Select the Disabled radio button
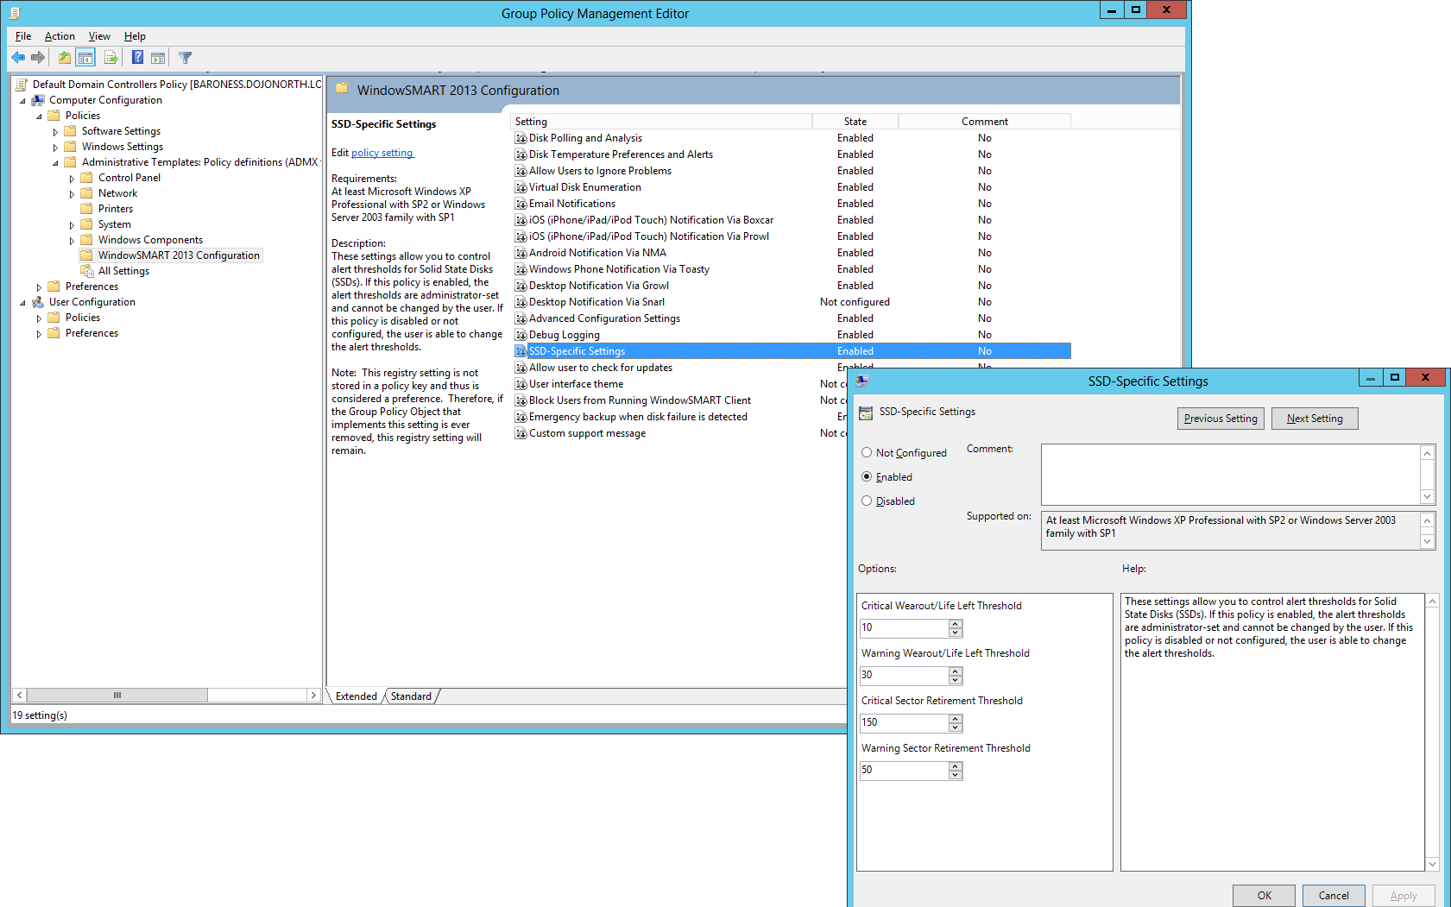Viewport: 1451px width, 907px height. click(x=867, y=501)
